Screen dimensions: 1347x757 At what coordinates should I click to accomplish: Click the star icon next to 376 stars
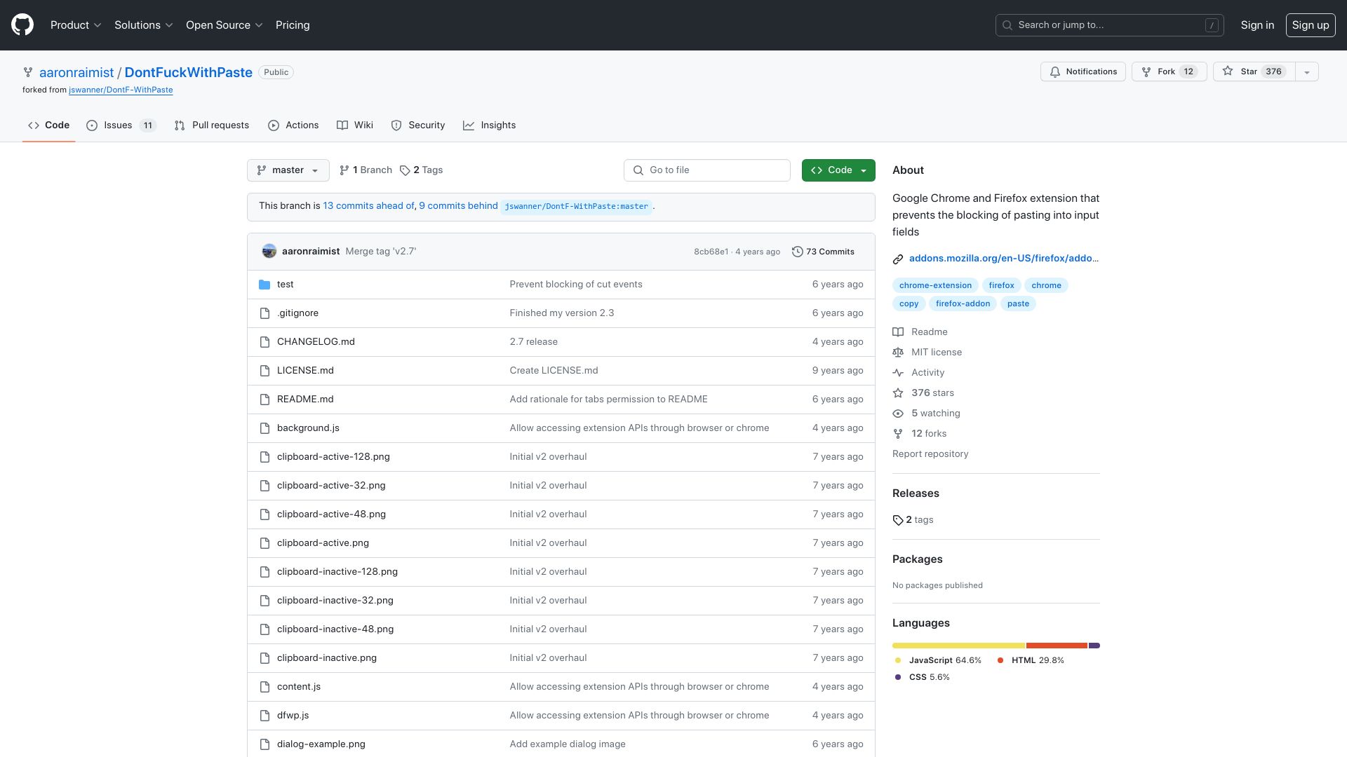click(x=898, y=393)
